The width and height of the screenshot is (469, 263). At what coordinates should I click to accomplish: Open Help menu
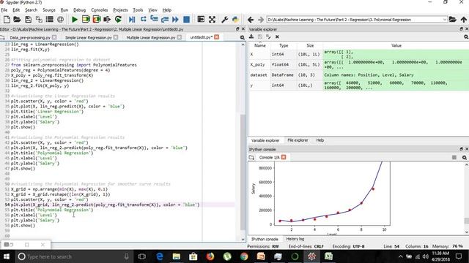(167, 9)
